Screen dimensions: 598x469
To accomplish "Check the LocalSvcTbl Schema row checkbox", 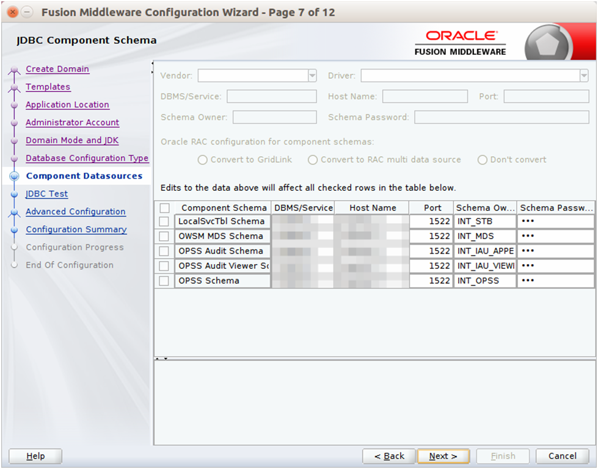I will (164, 221).
